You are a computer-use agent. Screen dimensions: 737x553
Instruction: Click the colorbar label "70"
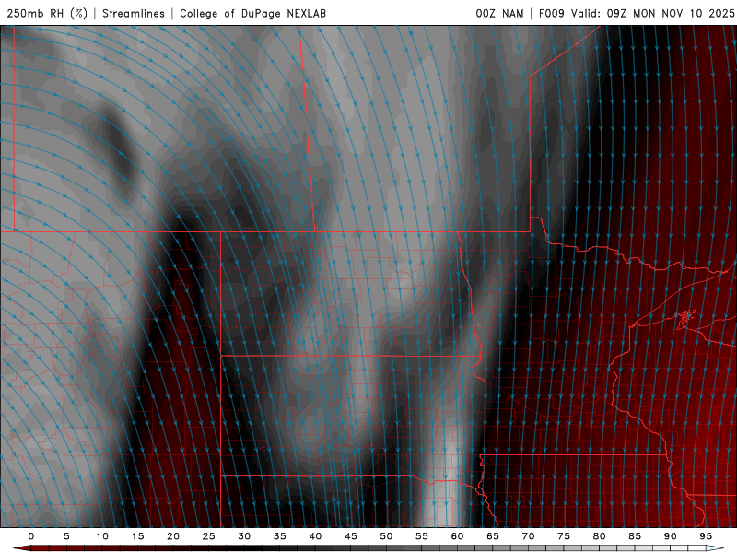click(528, 536)
